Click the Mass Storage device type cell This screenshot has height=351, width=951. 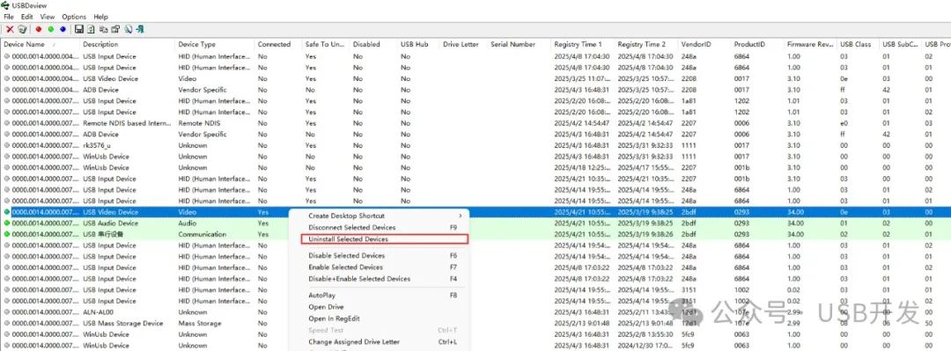(200, 323)
